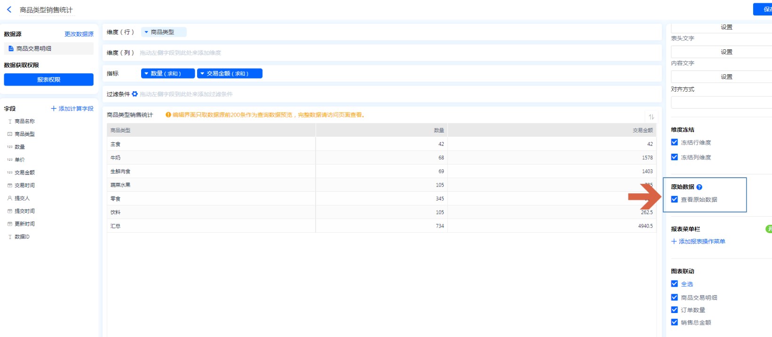The image size is (772, 337).
Task: Click the filter condition gear icon
Action: click(135, 94)
